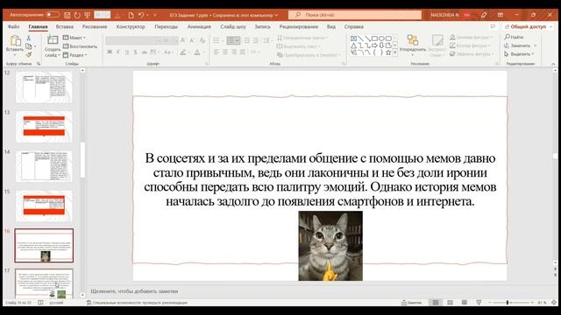Expand the Раздел dropdown
The width and height of the screenshot is (561, 315).
point(75,55)
